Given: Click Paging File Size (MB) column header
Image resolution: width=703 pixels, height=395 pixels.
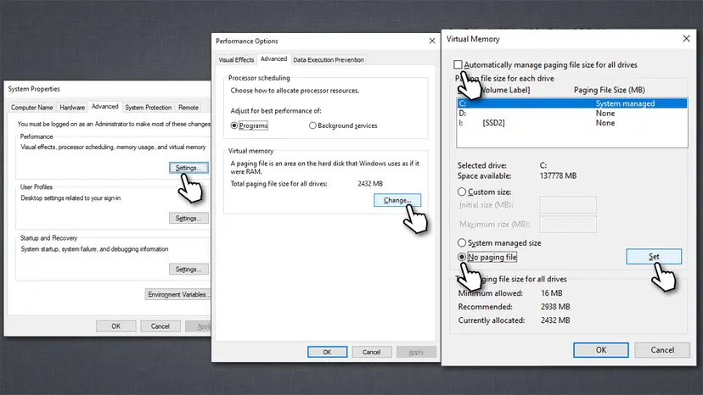Looking at the screenshot, I should coord(610,90).
